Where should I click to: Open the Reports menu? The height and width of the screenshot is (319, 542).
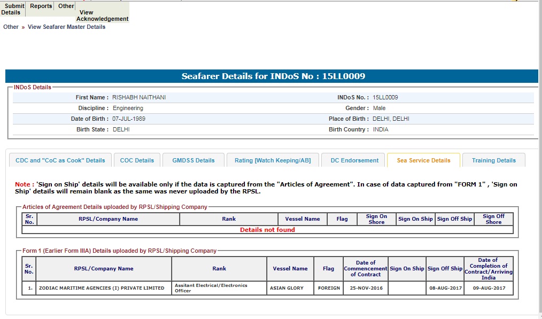tap(41, 6)
